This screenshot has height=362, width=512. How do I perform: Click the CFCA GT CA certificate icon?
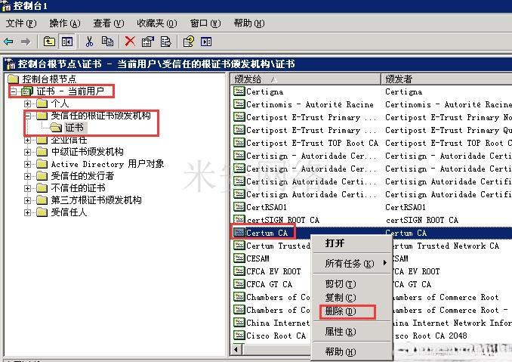click(x=239, y=283)
